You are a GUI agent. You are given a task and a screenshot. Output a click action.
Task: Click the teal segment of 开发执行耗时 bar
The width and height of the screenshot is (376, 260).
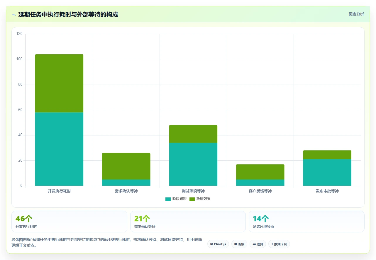point(59,149)
